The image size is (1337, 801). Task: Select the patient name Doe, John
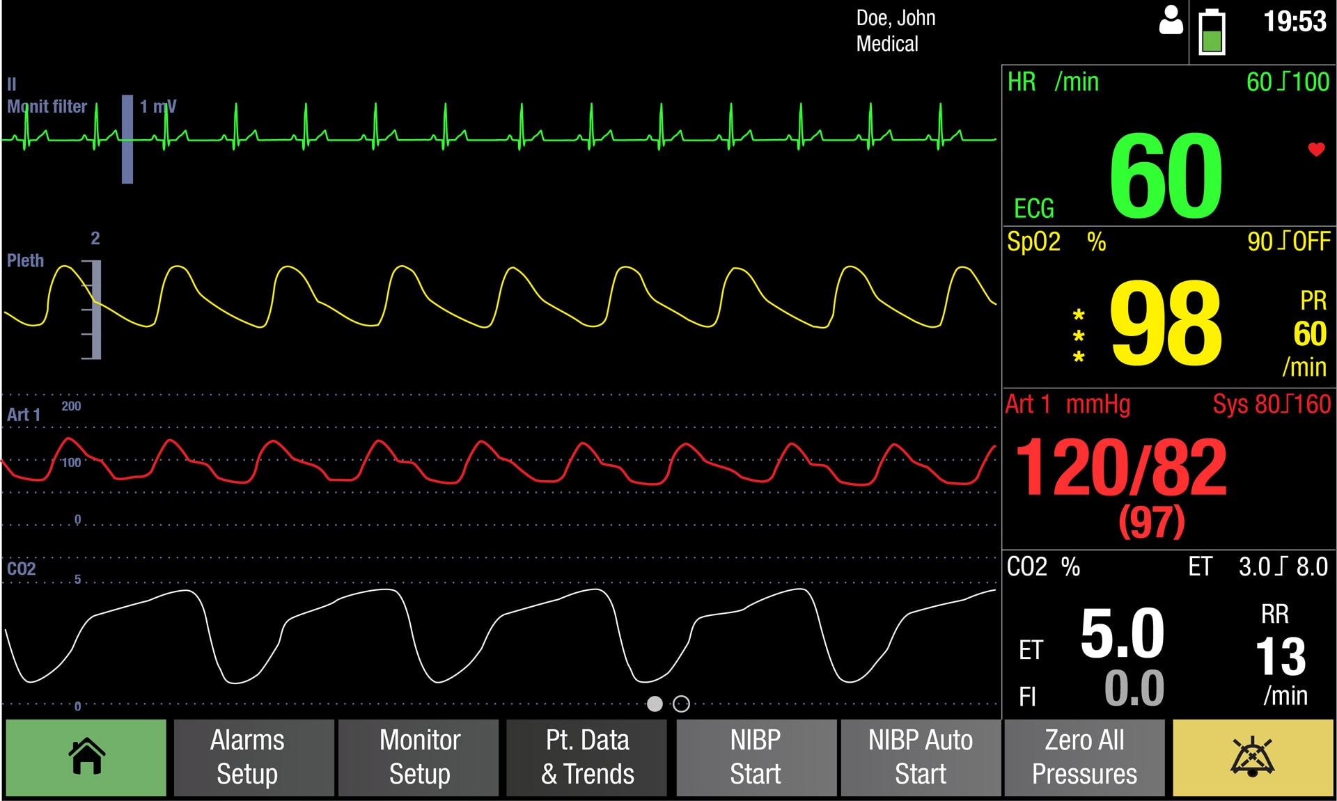coord(896,18)
